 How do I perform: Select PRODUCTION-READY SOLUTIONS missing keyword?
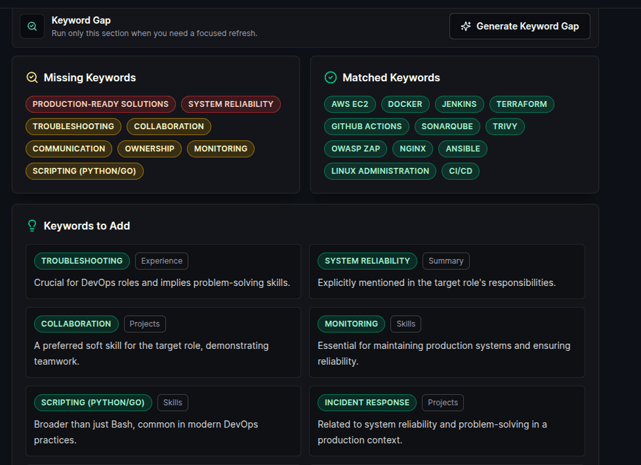click(x=100, y=104)
